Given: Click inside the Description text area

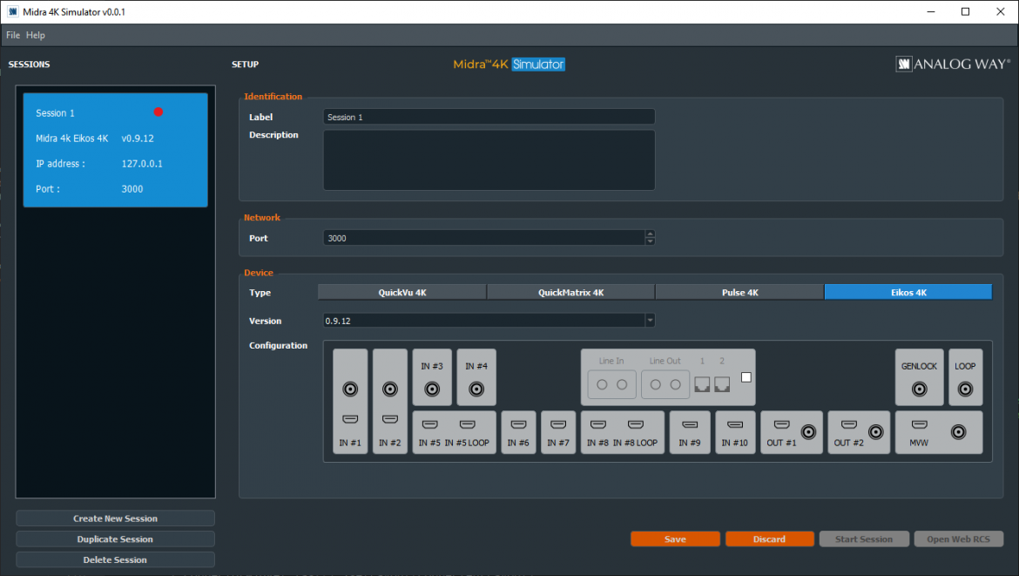Looking at the screenshot, I should [489, 160].
